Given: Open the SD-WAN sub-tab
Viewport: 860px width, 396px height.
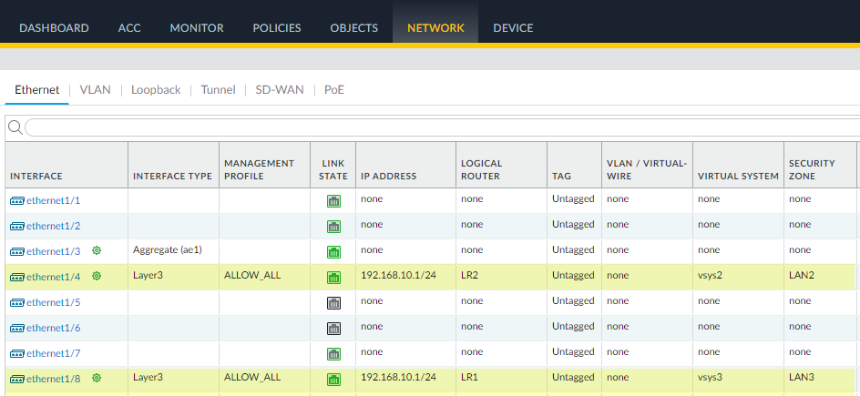Looking at the screenshot, I should (280, 90).
